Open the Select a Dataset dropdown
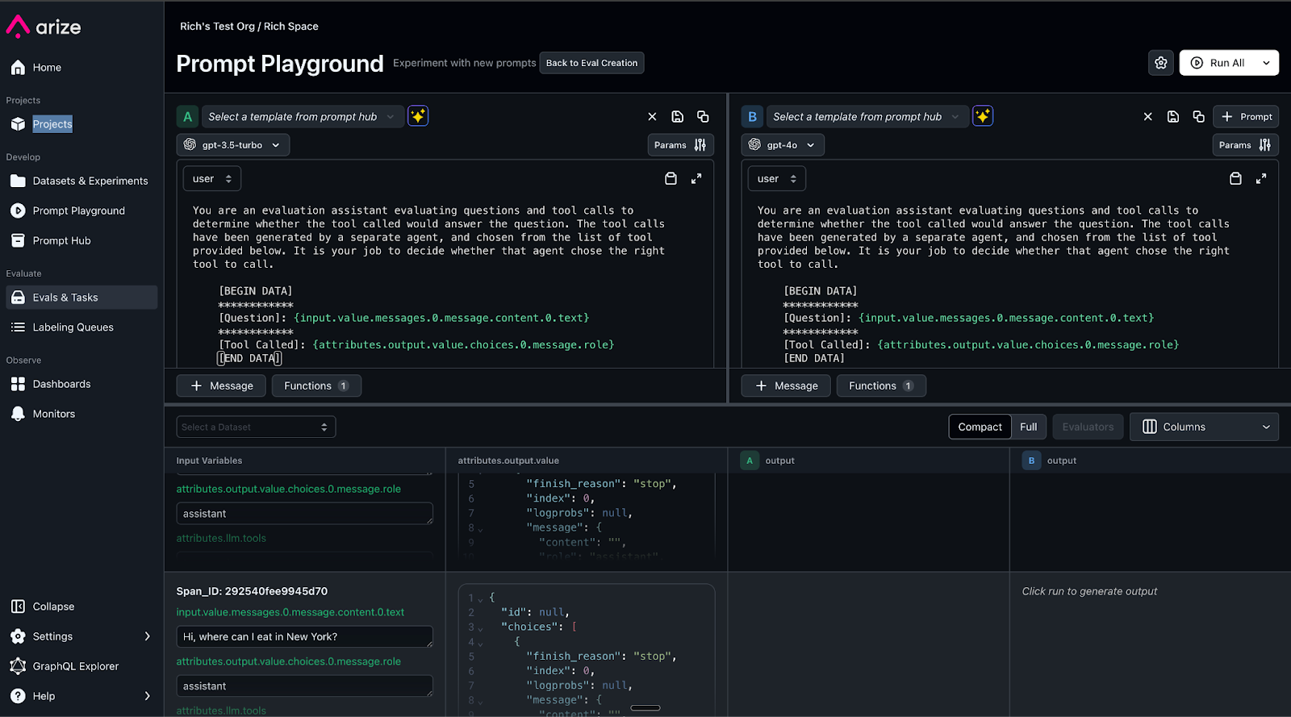 click(256, 427)
